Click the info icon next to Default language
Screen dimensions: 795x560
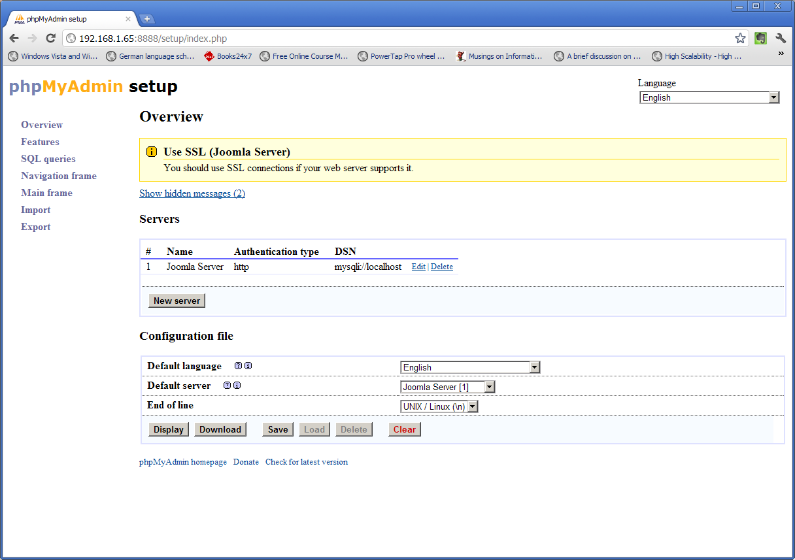point(248,365)
